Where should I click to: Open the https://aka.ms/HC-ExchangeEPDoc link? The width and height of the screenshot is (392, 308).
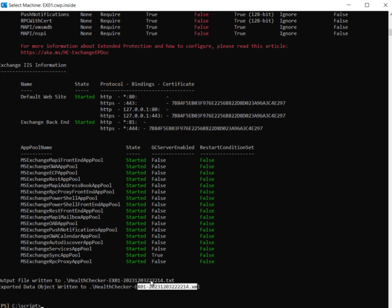[64, 53]
